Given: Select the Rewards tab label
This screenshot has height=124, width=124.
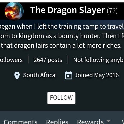Looking at the screenshot, I should (90, 122).
